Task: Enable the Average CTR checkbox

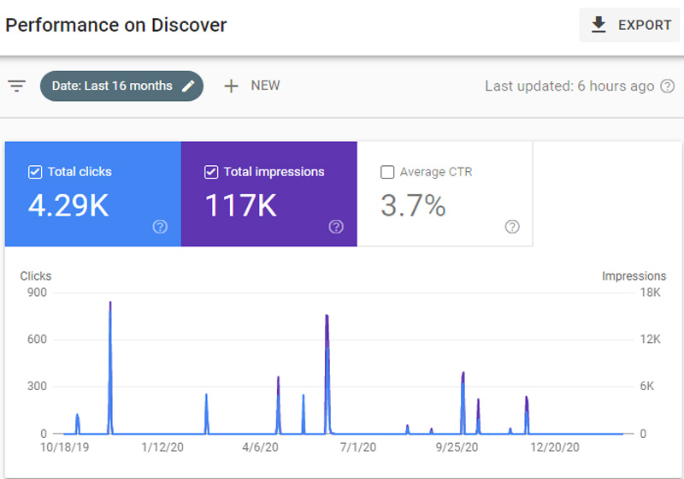Action: coord(387,172)
